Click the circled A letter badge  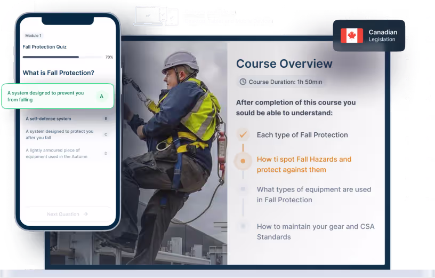(x=101, y=97)
